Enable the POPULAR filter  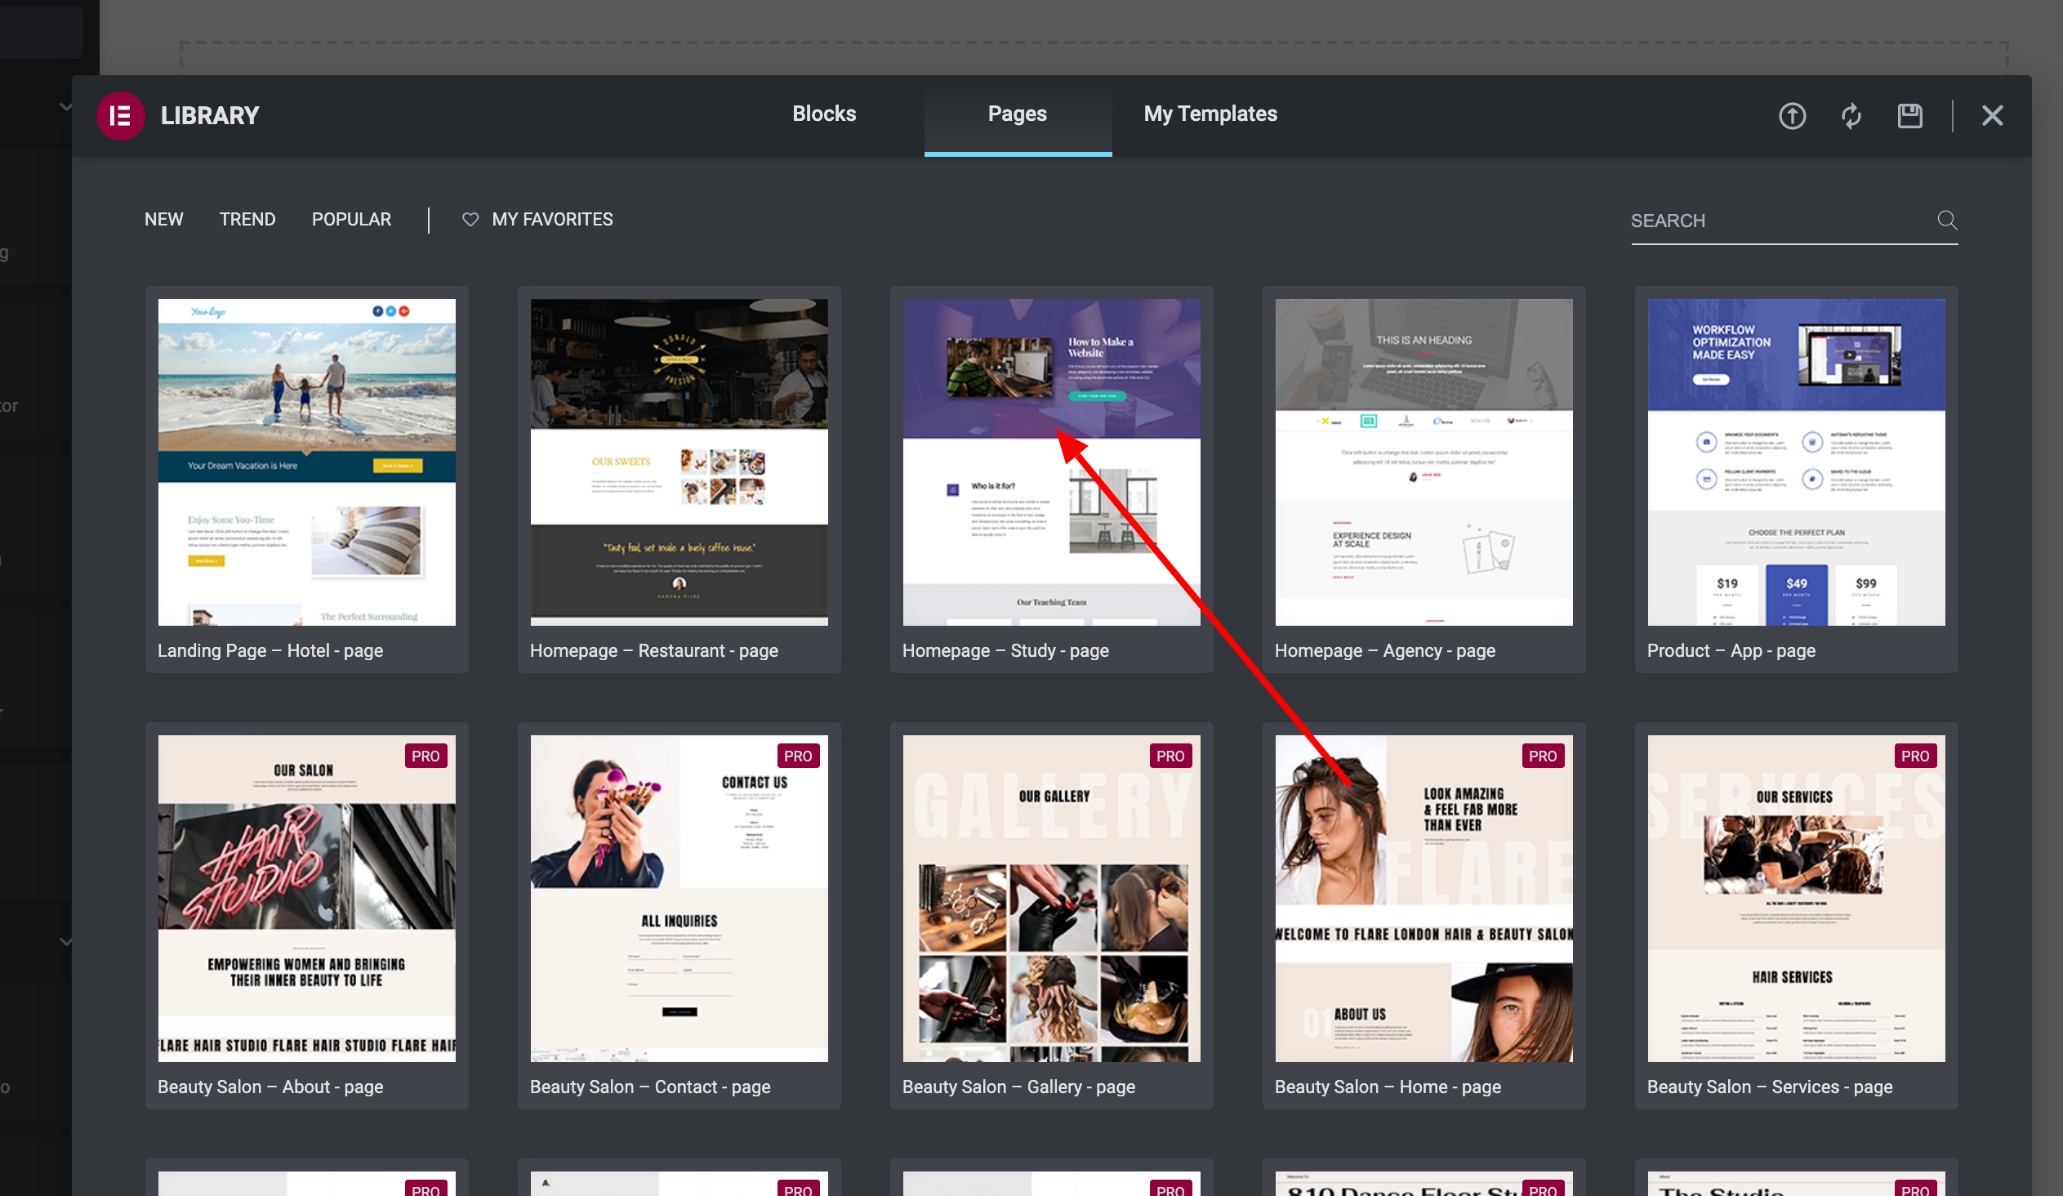(350, 220)
